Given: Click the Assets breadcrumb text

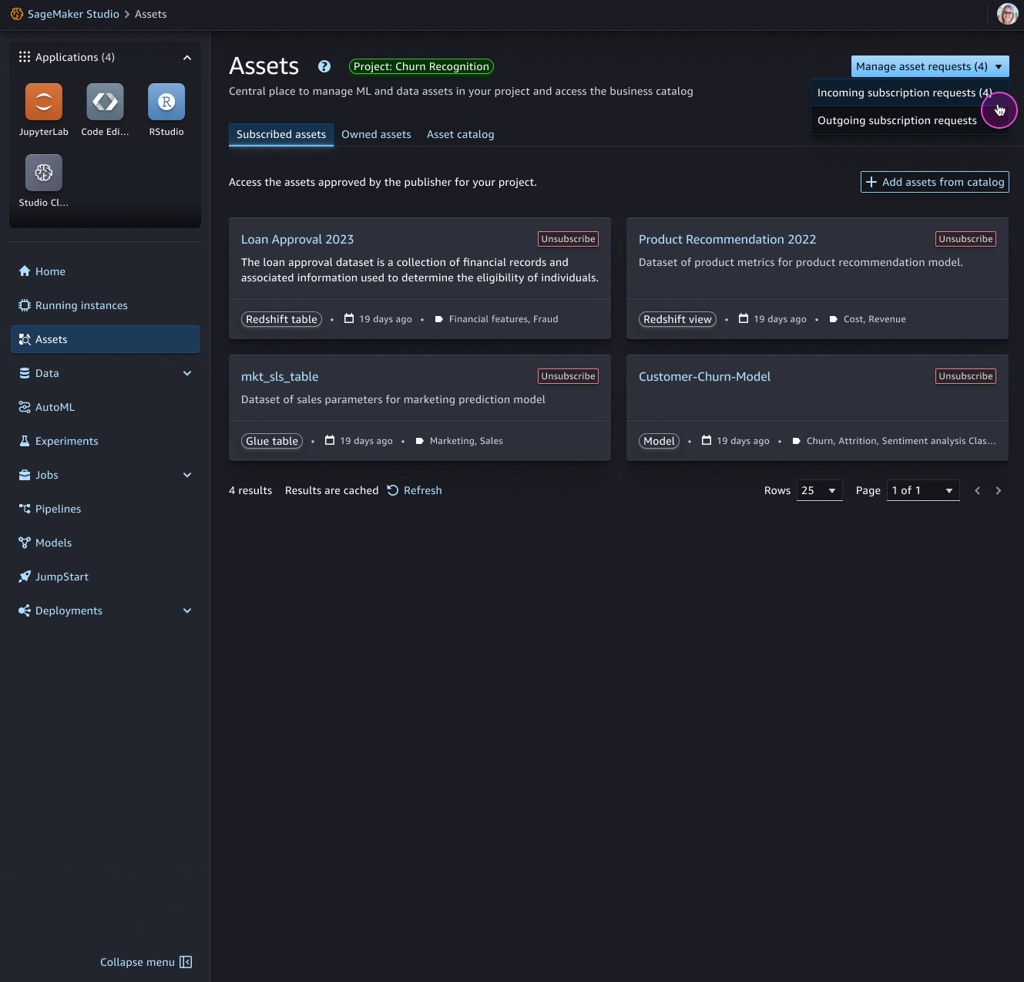Looking at the screenshot, I should pyautogui.click(x=150, y=14).
